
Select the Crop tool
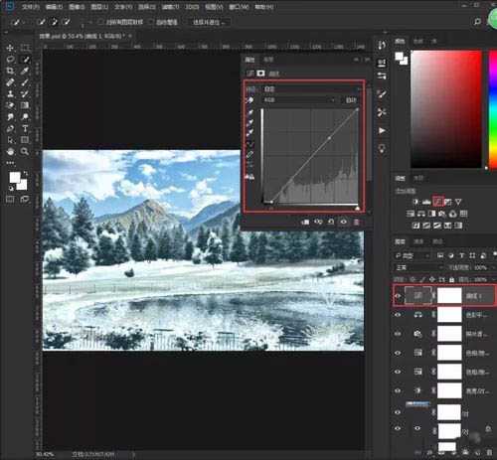(10, 71)
